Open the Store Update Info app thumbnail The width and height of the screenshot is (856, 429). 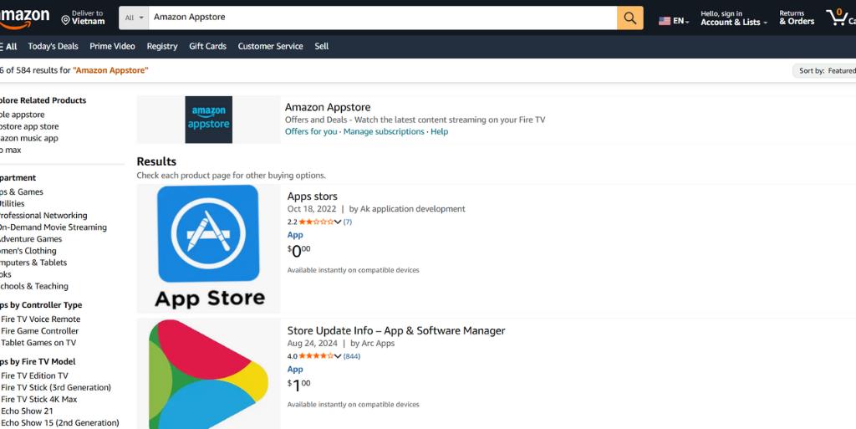click(x=209, y=374)
